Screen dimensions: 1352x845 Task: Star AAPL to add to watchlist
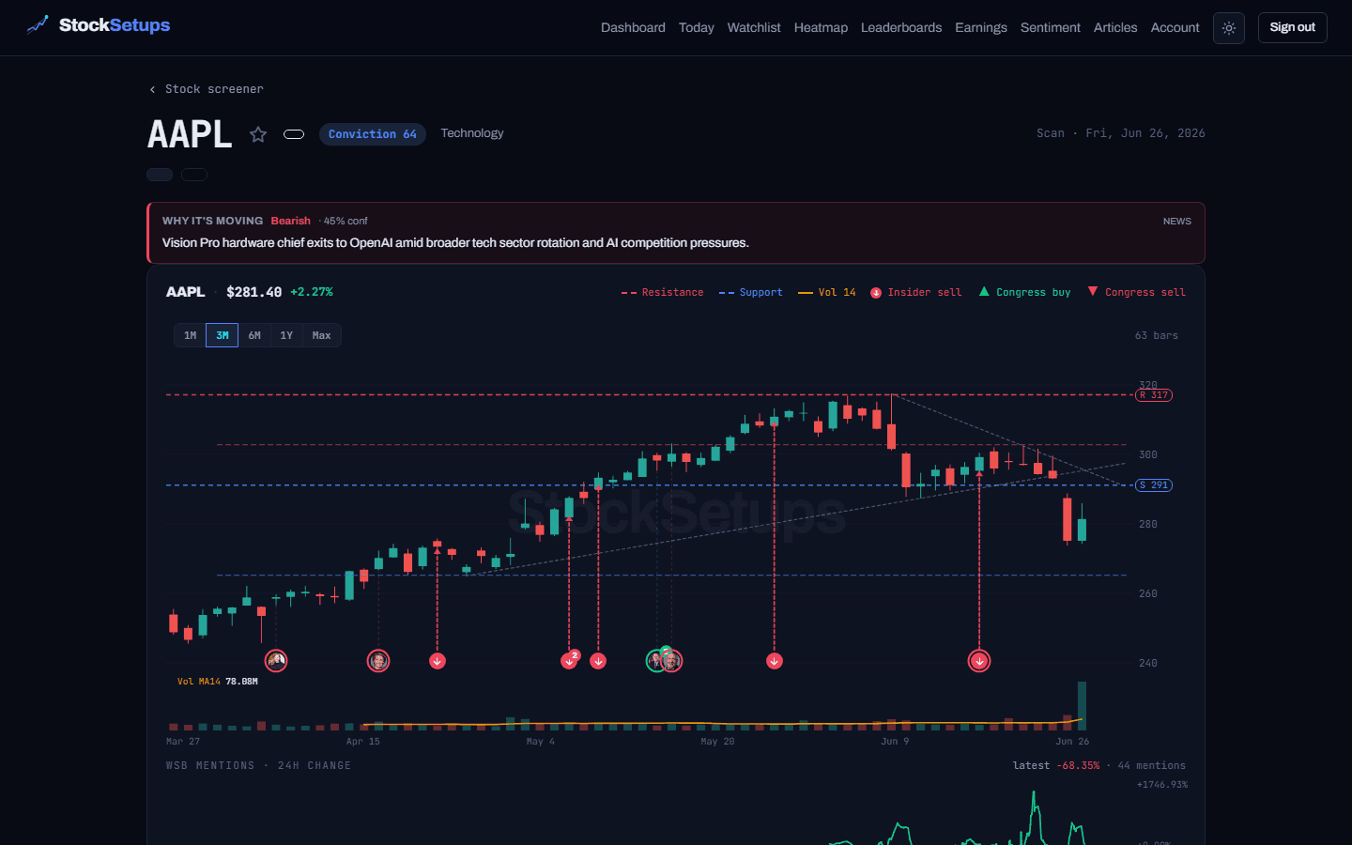coord(258,134)
